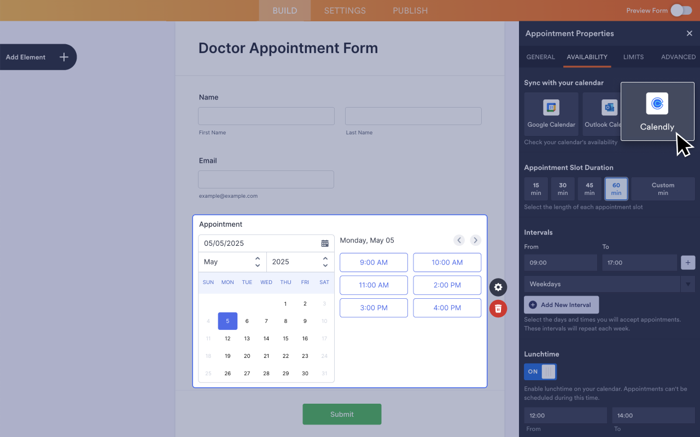Close the Appointment Properties panel

click(x=689, y=33)
